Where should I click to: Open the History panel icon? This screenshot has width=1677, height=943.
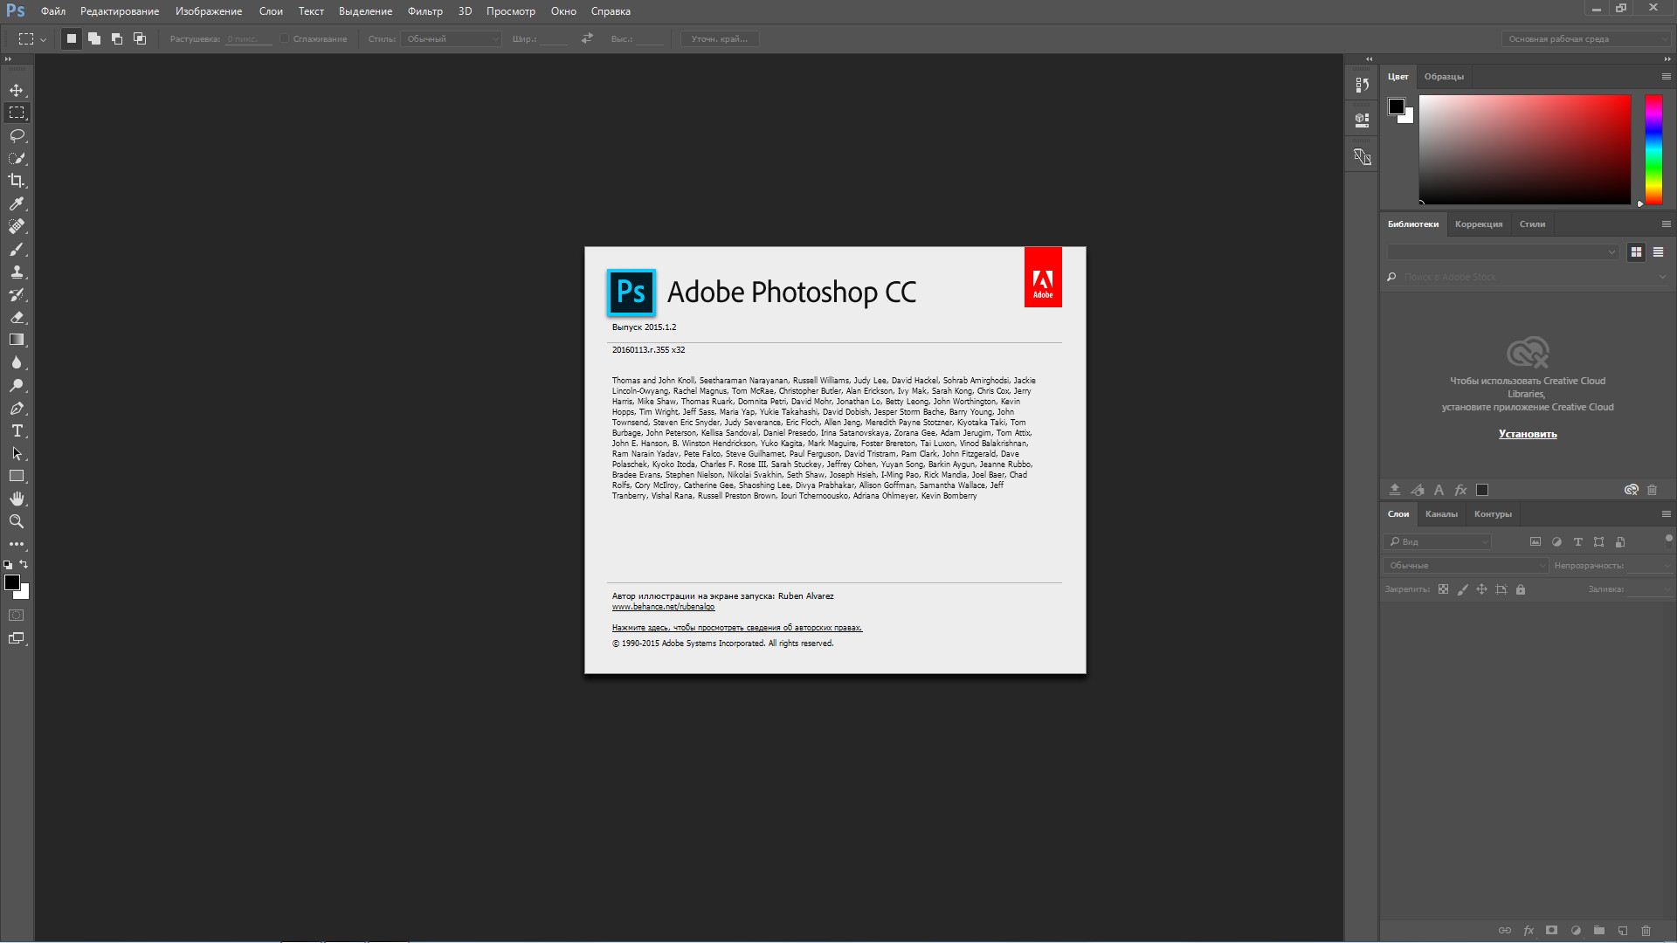(1362, 85)
